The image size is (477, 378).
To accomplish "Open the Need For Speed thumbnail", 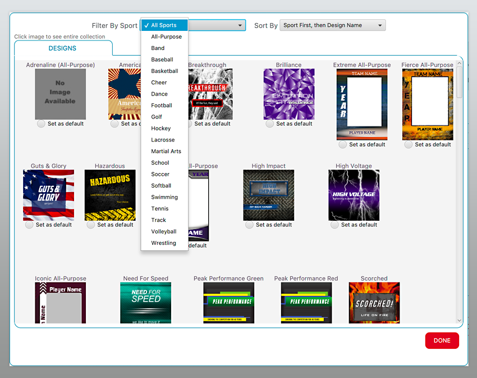I will click(x=146, y=303).
